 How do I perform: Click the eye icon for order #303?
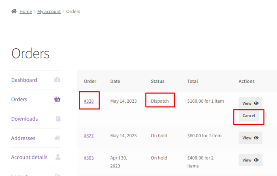tap(256, 160)
